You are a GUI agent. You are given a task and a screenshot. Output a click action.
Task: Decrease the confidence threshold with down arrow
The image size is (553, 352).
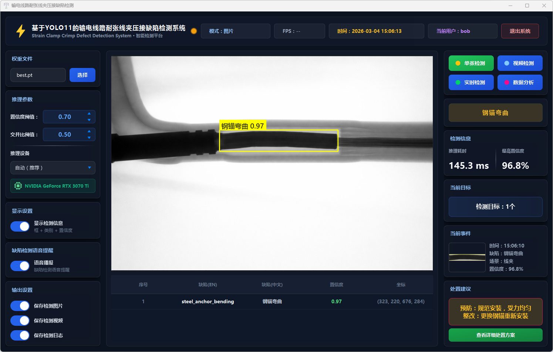pos(89,120)
